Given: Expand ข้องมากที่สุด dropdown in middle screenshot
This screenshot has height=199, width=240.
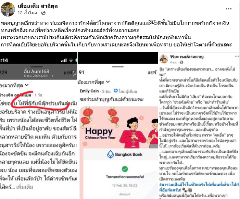Looking at the screenshot, I should (108, 82).
